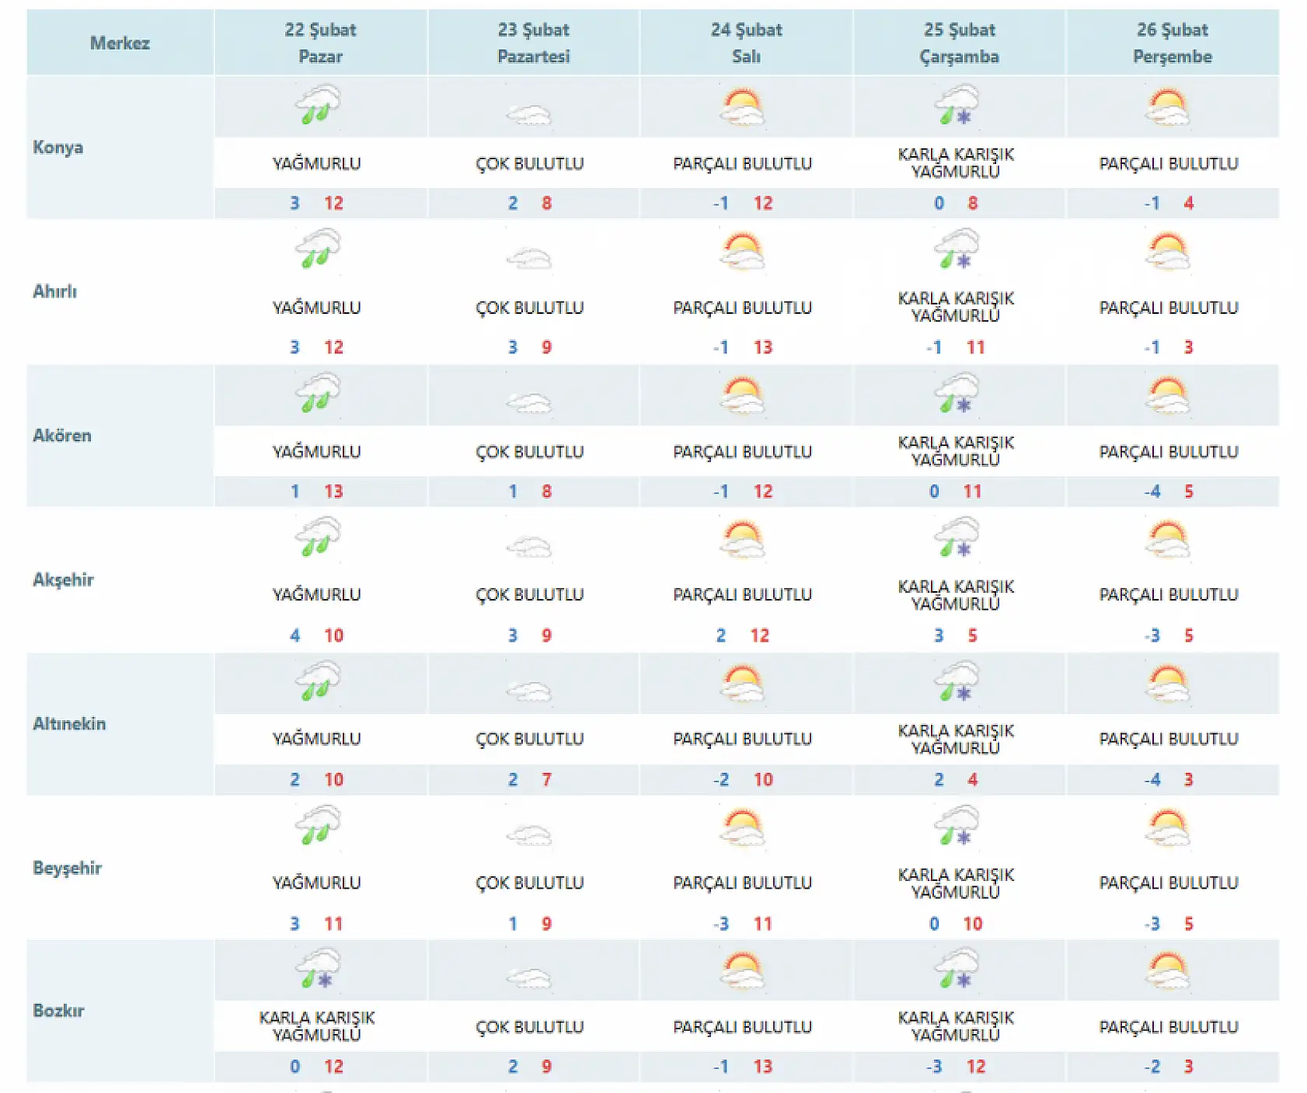Image resolution: width=1307 pixels, height=1093 pixels.
Task: Click Bozkır's partly cloudy icon for 26 Şubat
Action: point(1168,971)
